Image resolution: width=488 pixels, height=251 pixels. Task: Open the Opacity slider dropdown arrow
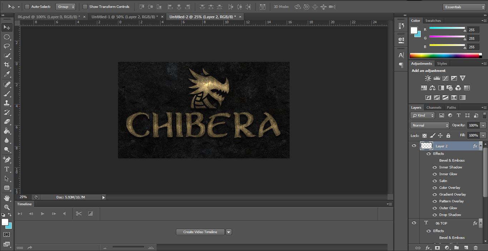pyautogui.click(x=483, y=126)
